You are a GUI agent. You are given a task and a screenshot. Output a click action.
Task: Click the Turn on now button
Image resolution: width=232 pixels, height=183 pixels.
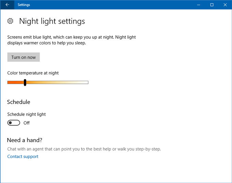(24, 57)
